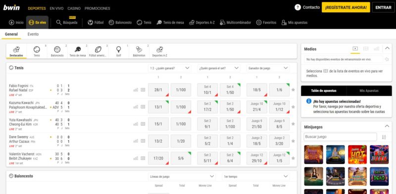
Task: Open the Fútbol sports section
Action: pyautogui.click(x=96, y=22)
